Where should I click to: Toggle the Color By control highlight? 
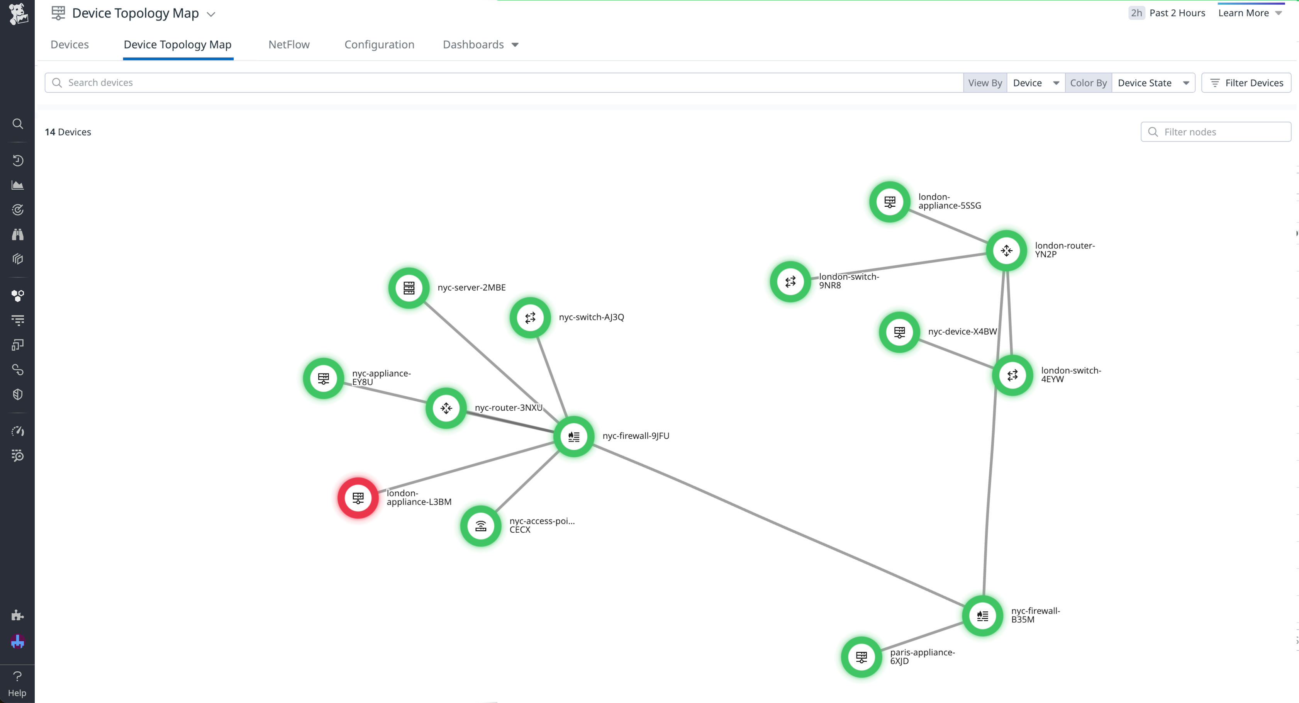[x=1088, y=82]
